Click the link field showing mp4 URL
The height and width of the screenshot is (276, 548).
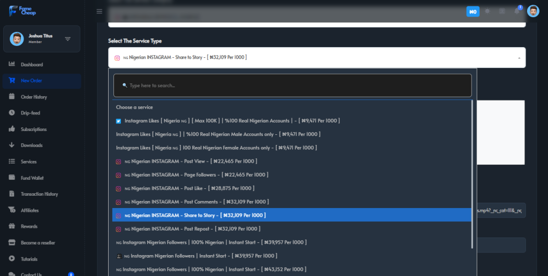pyautogui.click(x=501, y=210)
